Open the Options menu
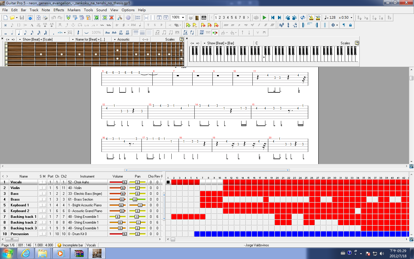The height and width of the screenshot is (259, 414). [128, 10]
